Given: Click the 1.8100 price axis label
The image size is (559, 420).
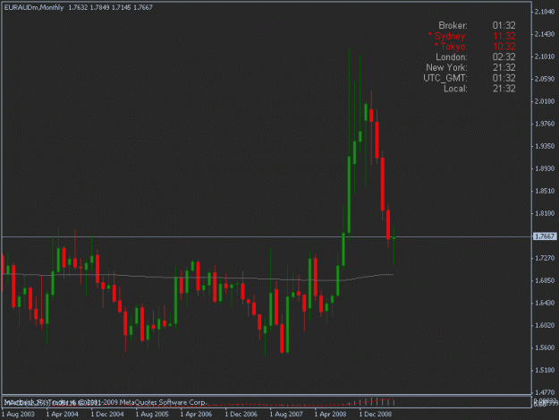Looking at the screenshot, I should 545,213.
